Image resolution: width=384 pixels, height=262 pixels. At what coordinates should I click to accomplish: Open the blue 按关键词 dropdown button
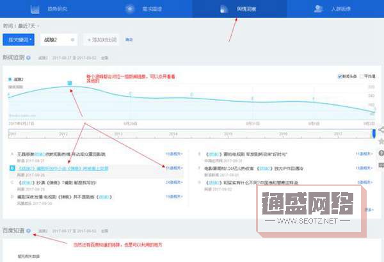click(19, 40)
